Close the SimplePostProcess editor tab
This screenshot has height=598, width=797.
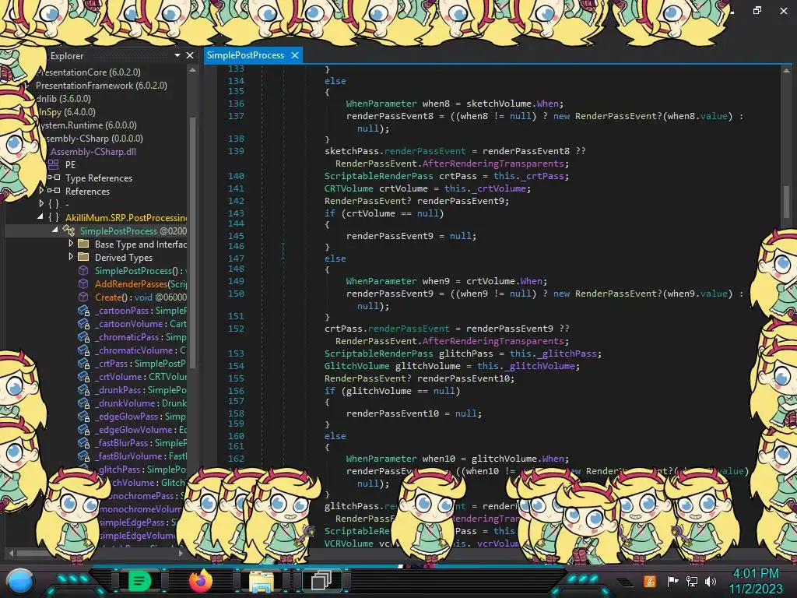coord(295,55)
